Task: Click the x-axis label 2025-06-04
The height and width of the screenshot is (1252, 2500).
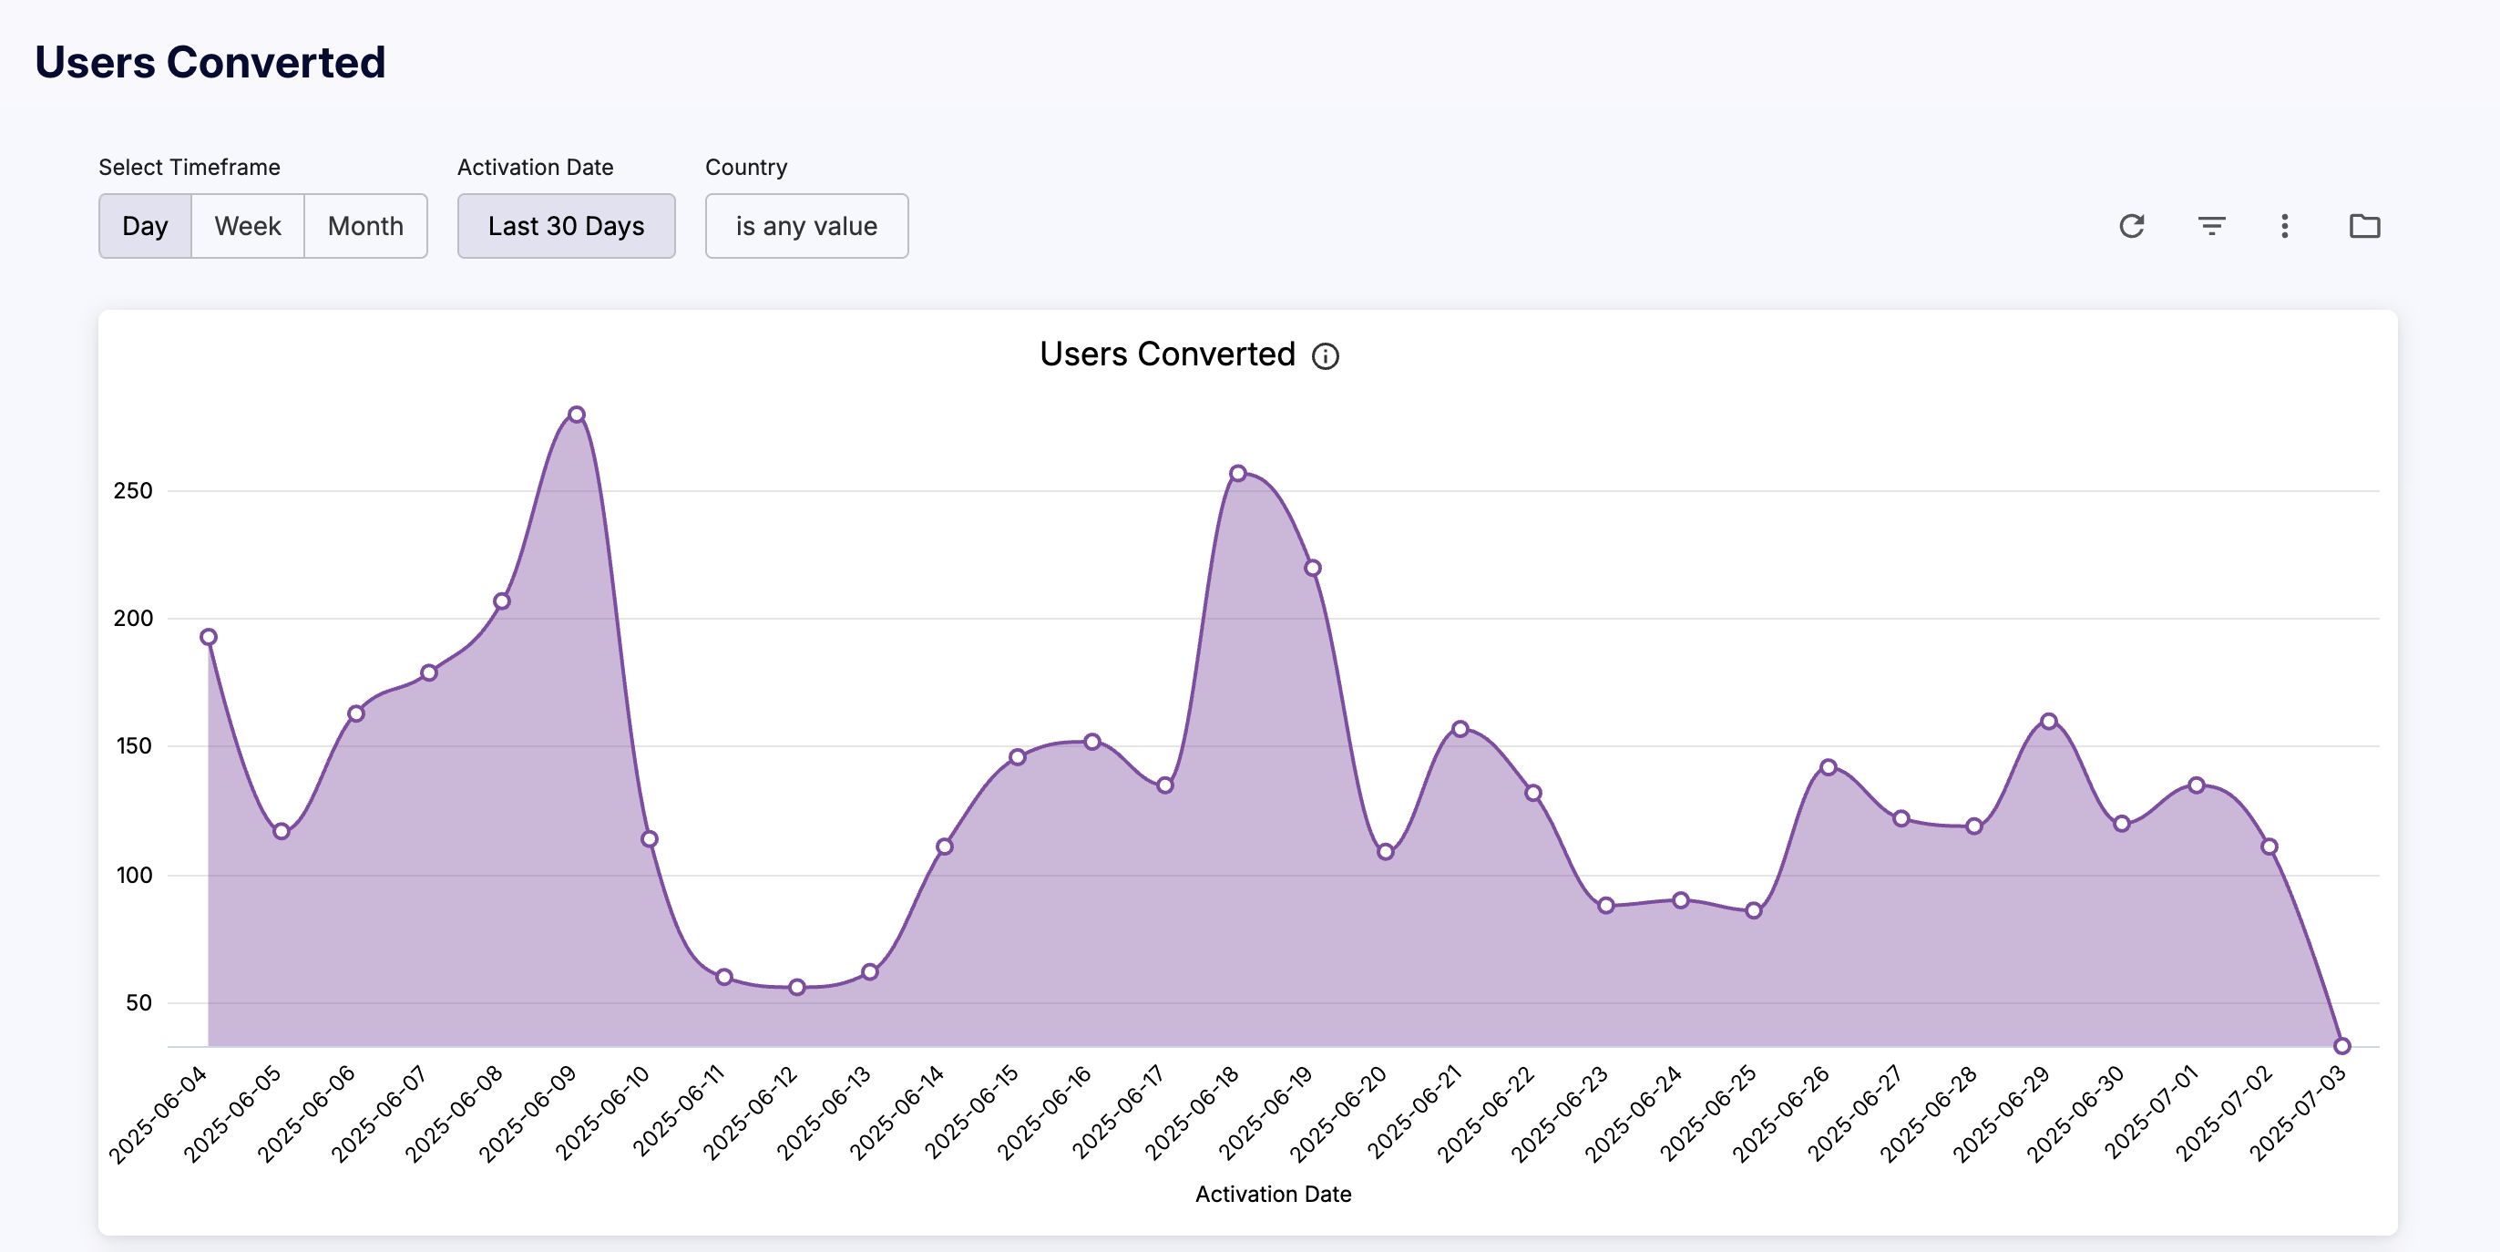Action: [159, 1114]
